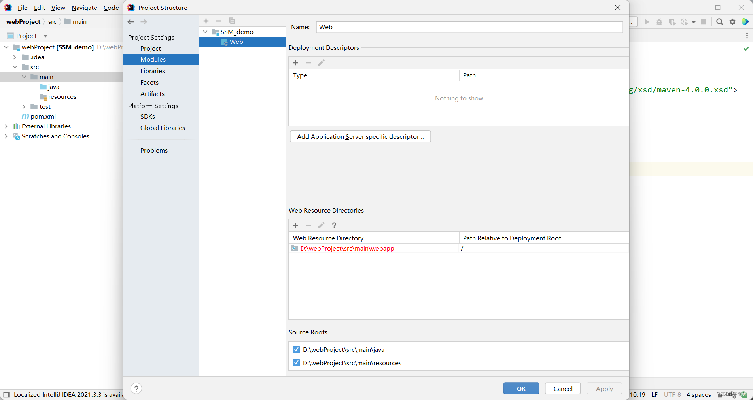Expand the test folder
The image size is (753, 400).
click(x=24, y=106)
